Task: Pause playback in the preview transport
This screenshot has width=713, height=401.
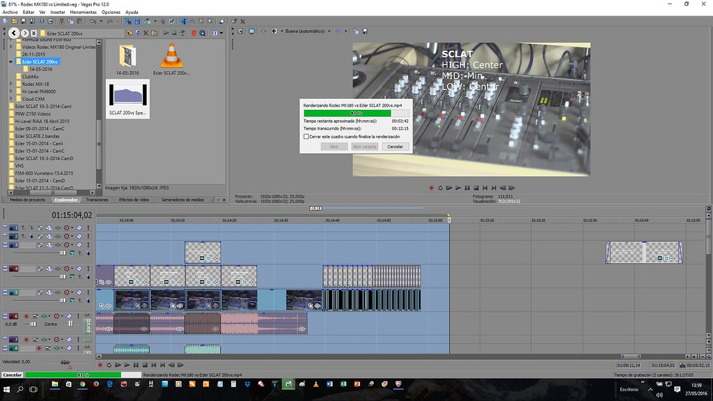Action: (x=467, y=187)
